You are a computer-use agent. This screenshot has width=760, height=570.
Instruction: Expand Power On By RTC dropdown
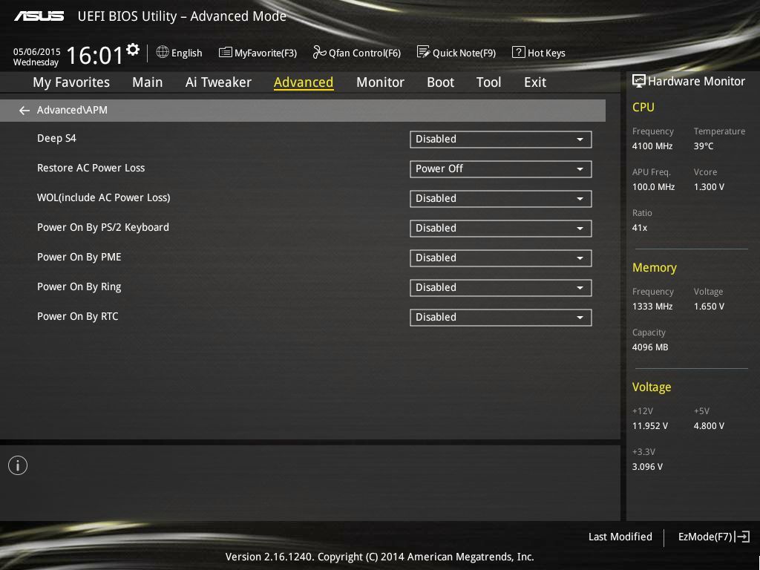click(x=501, y=318)
